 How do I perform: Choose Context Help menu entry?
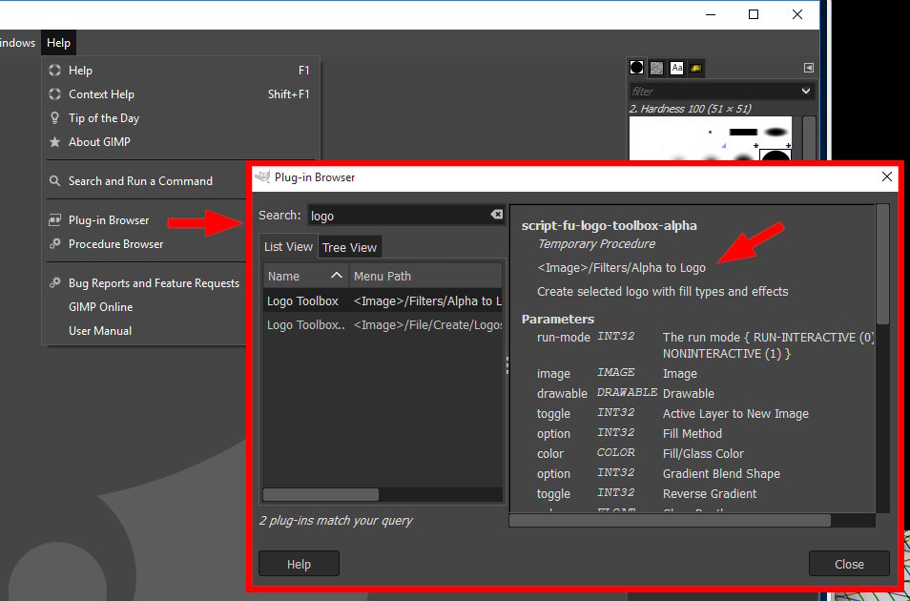pos(180,94)
